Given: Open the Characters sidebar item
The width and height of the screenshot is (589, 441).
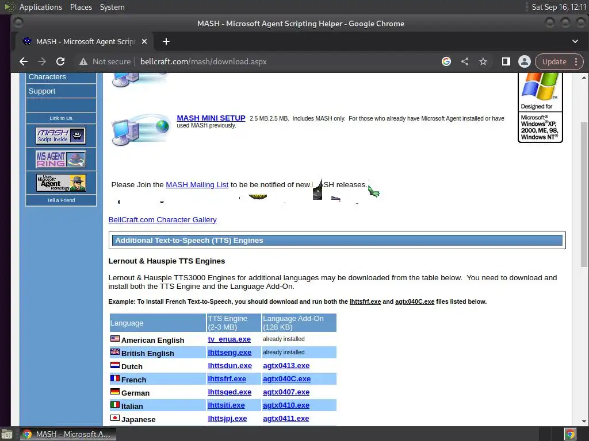Looking at the screenshot, I should (61, 77).
